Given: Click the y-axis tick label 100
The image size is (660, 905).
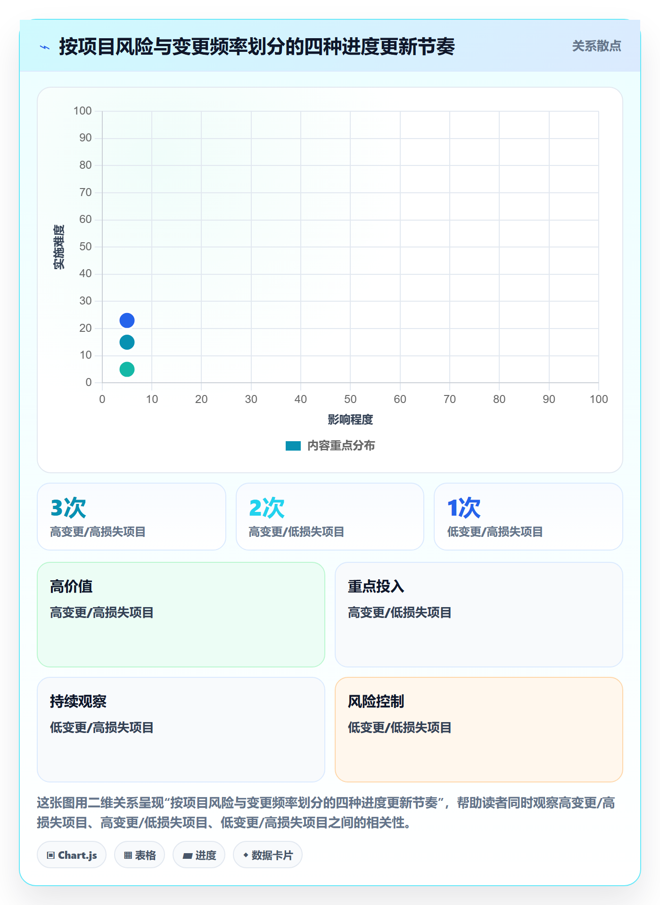Looking at the screenshot, I should (x=82, y=111).
